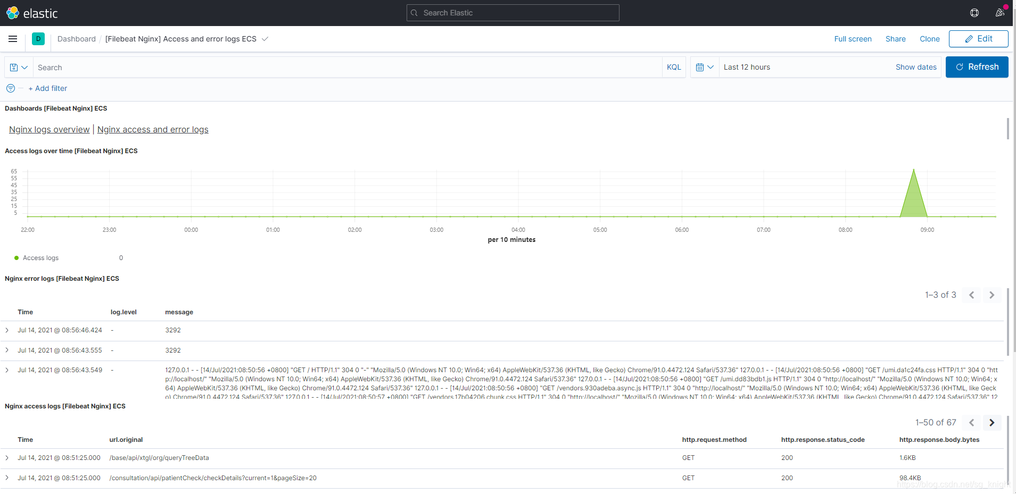1016x494 pixels.
Task: Go to Dashboard breadcrumb
Action: (x=77, y=39)
